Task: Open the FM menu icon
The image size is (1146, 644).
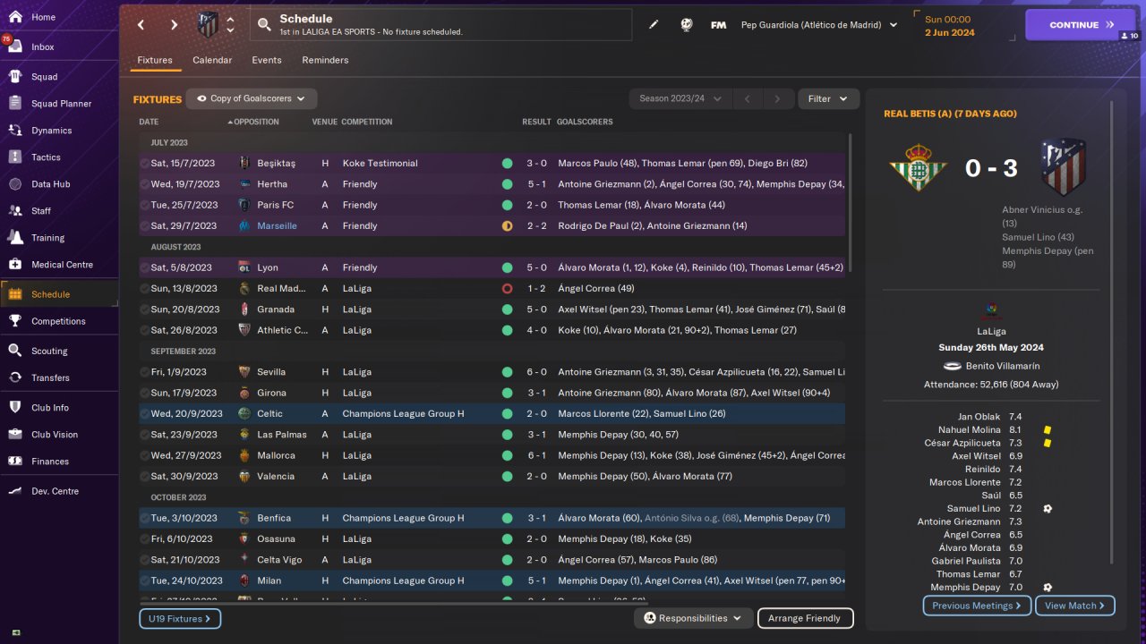Action: tap(718, 25)
